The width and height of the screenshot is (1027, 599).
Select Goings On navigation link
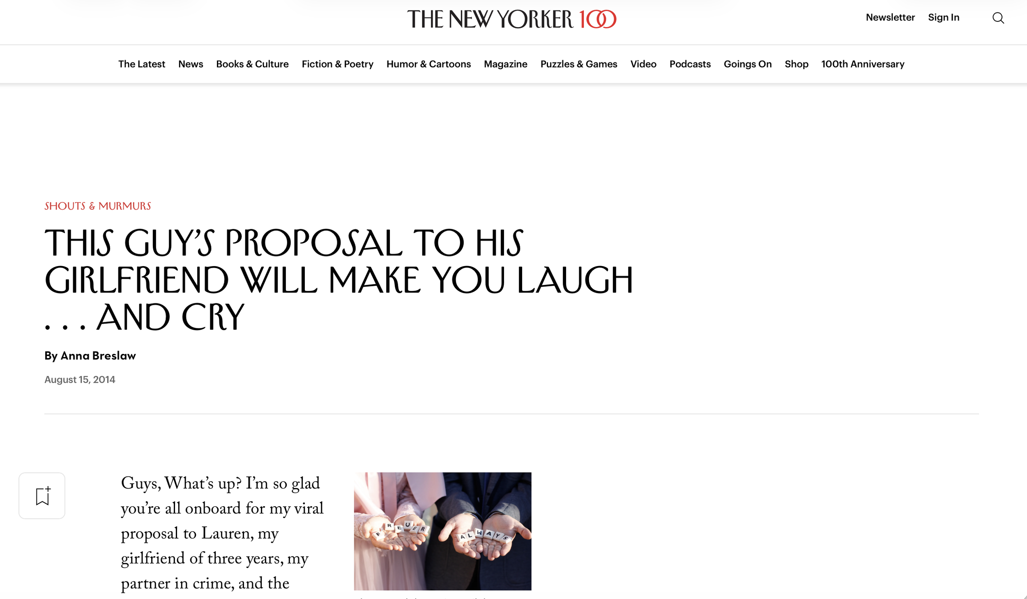pyautogui.click(x=747, y=64)
